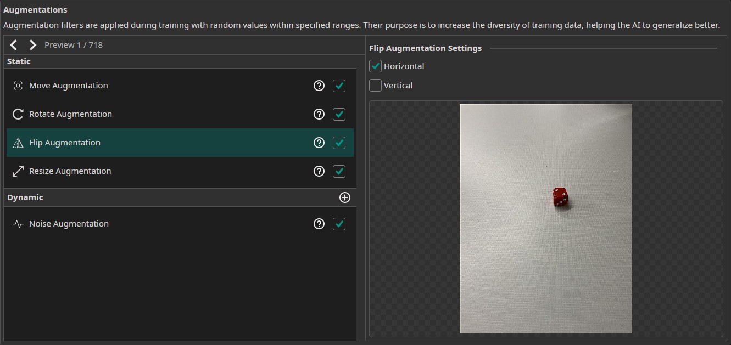Open help for Resize Augmentation

click(x=319, y=171)
